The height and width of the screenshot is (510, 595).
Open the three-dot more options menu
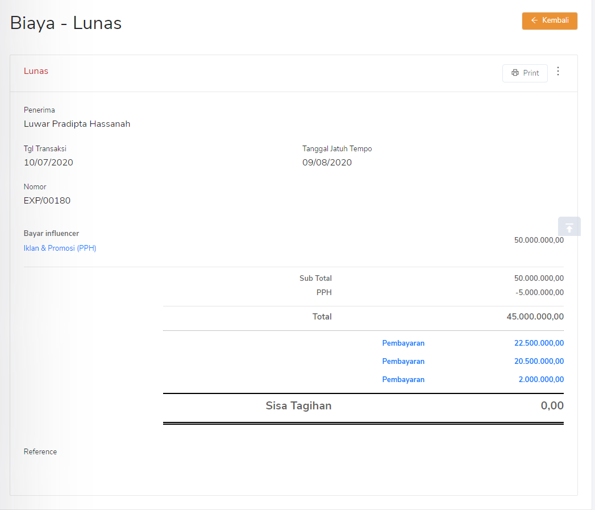[x=557, y=71]
